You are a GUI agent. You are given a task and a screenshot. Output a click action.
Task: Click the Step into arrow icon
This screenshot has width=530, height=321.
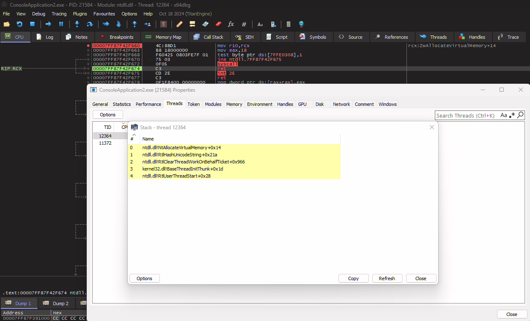(77, 24)
